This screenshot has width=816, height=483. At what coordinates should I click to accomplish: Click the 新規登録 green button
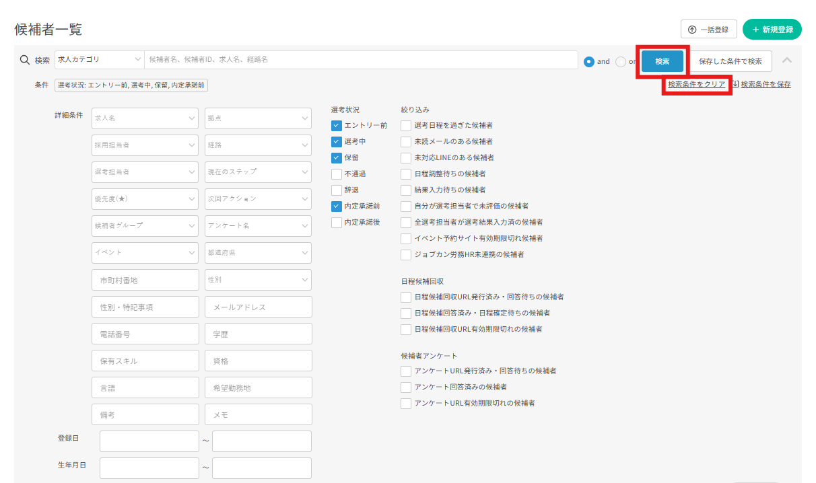pyautogui.click(x=772, y=30)
